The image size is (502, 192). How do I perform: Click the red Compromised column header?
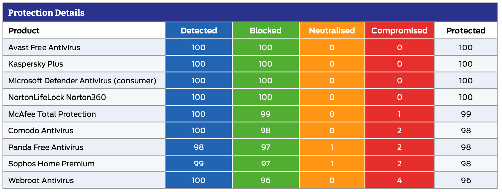click(399, 31)
